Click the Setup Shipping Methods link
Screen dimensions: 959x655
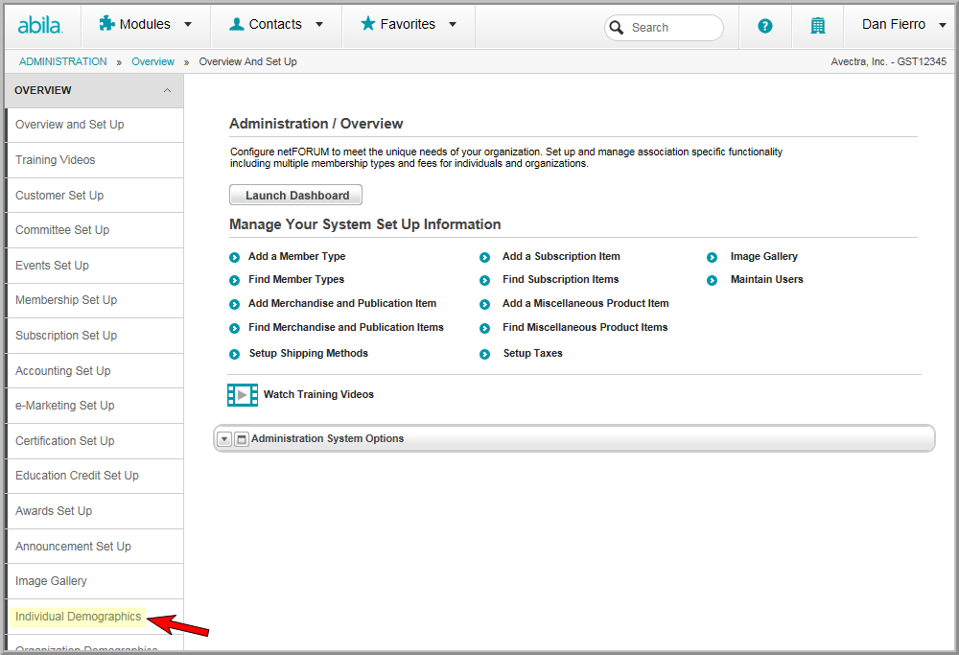[309, 354]
